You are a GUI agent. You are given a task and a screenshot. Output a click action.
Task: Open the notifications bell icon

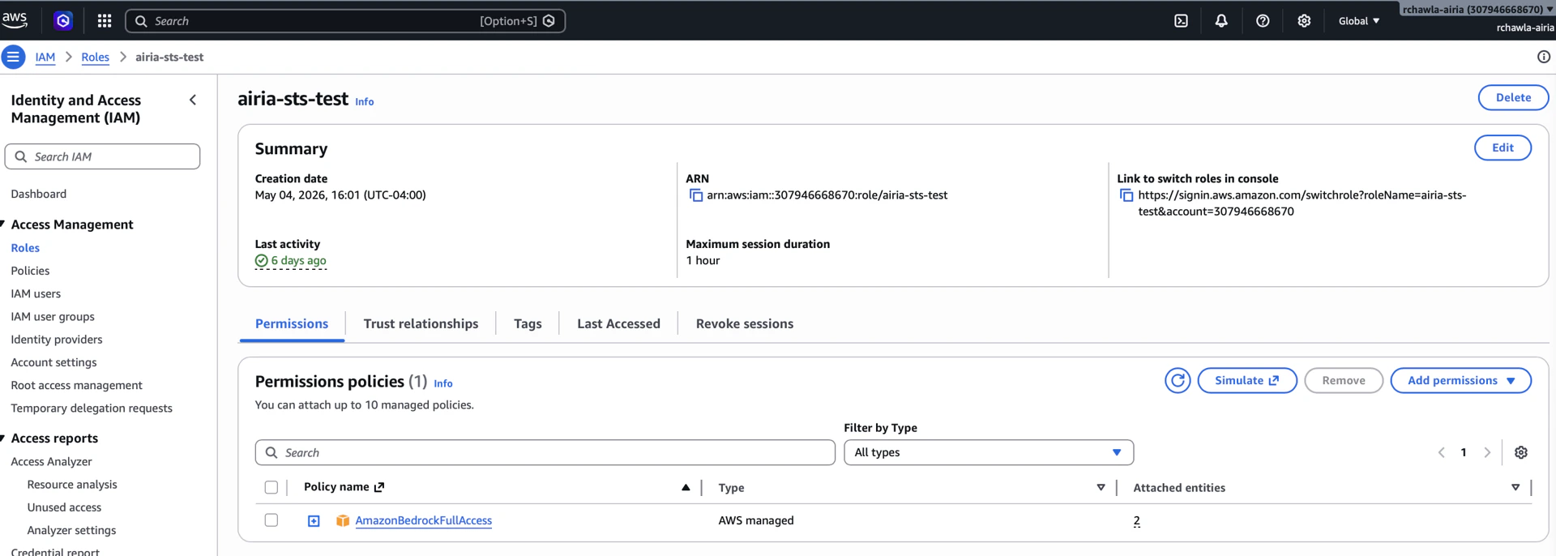(x=1221, y=21)
